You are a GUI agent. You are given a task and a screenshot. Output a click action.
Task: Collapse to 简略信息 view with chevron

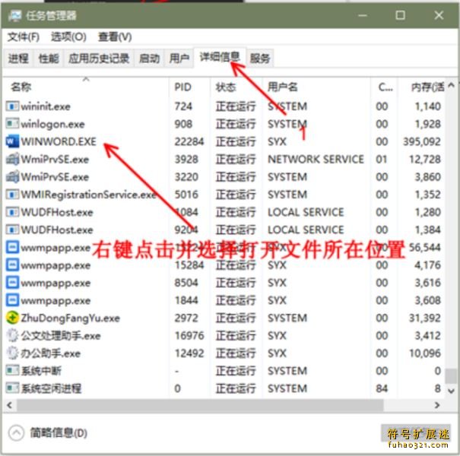16,432
